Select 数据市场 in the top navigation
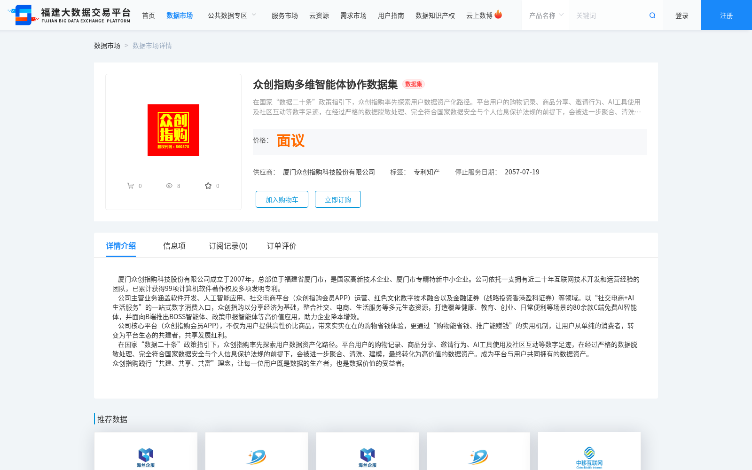 (x=180, y=16)
